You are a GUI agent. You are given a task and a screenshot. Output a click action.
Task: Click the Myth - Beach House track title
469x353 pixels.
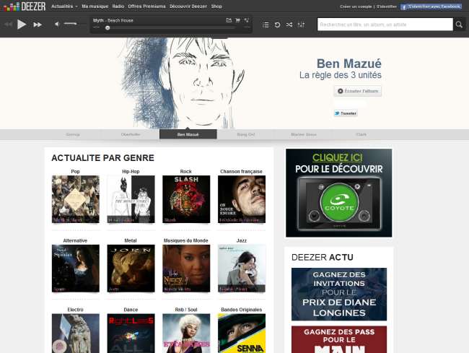[x=113, y=20]
